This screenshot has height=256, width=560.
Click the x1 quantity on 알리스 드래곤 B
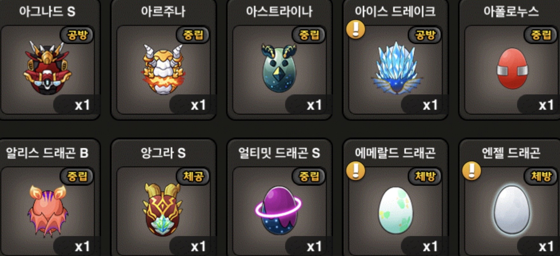pyautogui.click(x=82, y=246)
